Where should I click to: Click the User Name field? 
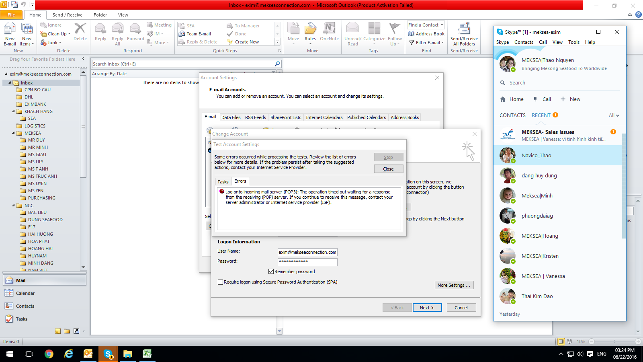[307, 252]
